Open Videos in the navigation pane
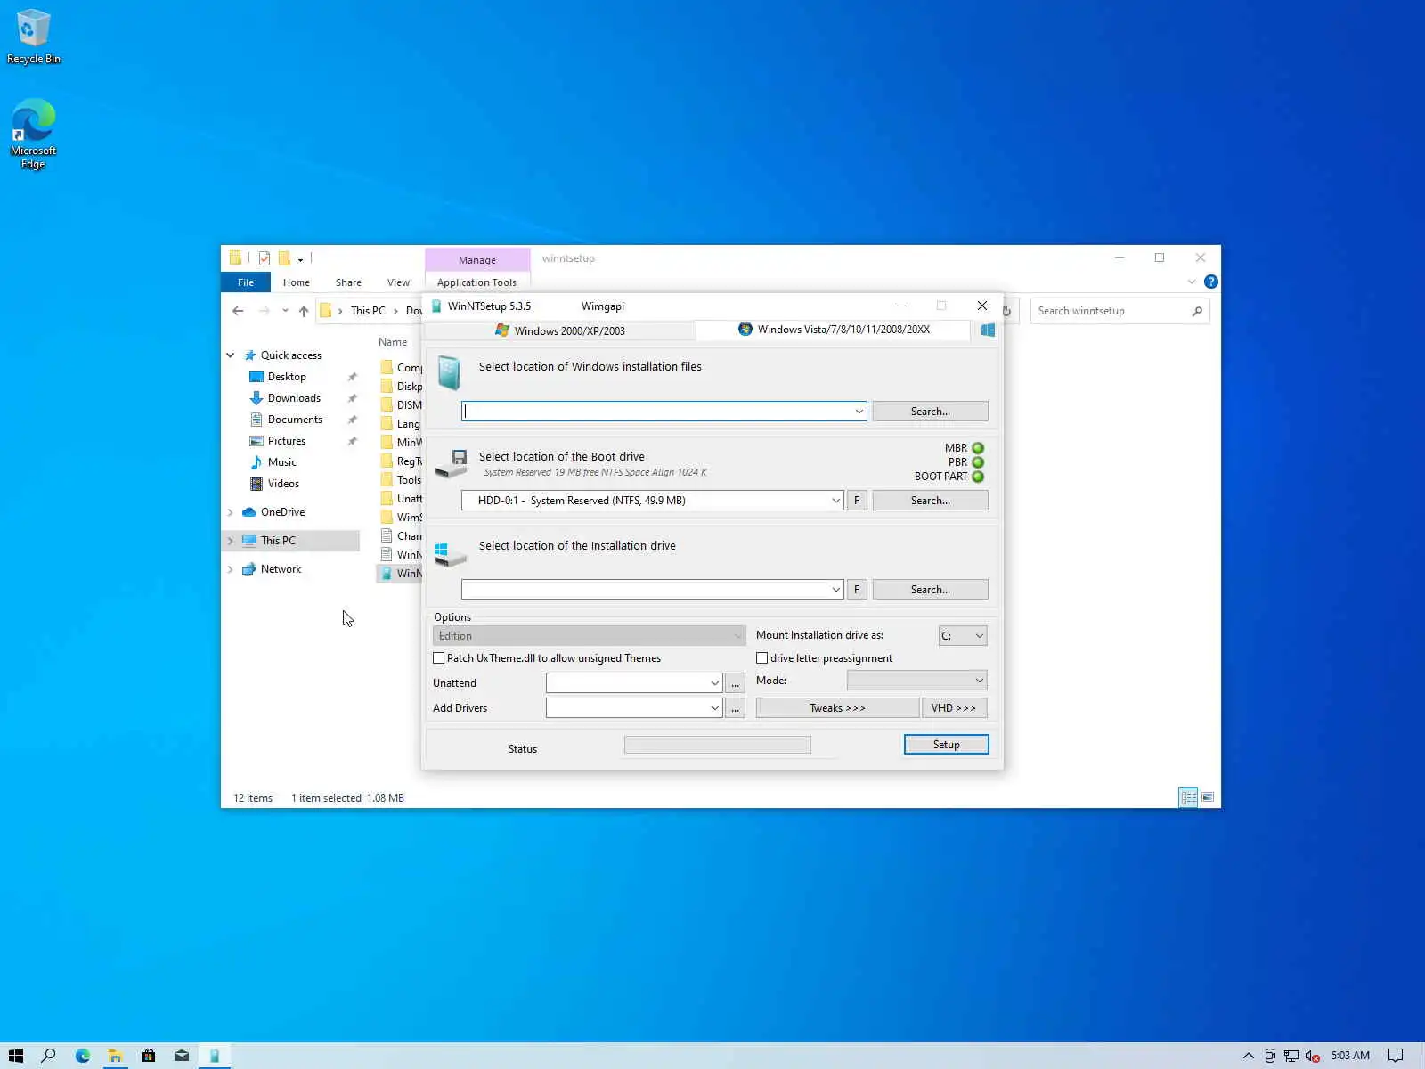 (283, 484)
